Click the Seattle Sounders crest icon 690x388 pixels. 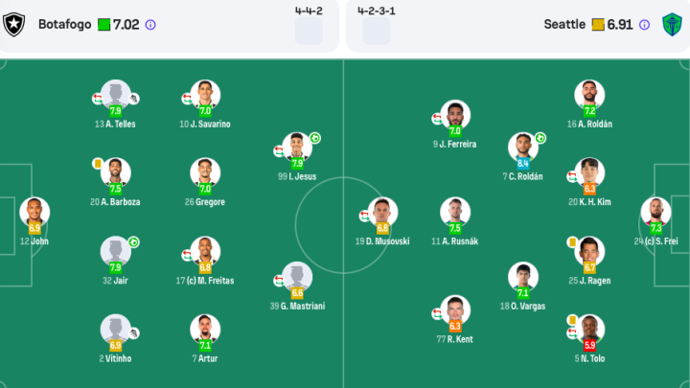[672, 24]
